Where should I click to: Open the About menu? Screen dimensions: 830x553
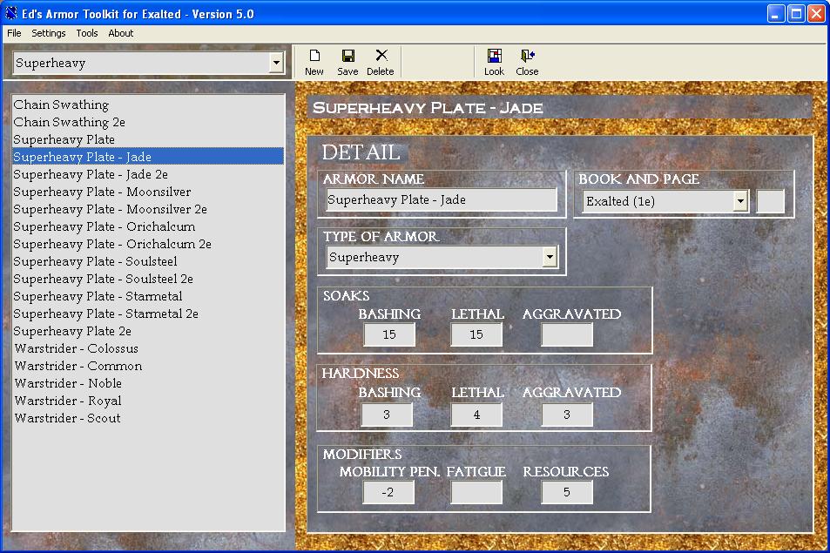click(121, 33)
